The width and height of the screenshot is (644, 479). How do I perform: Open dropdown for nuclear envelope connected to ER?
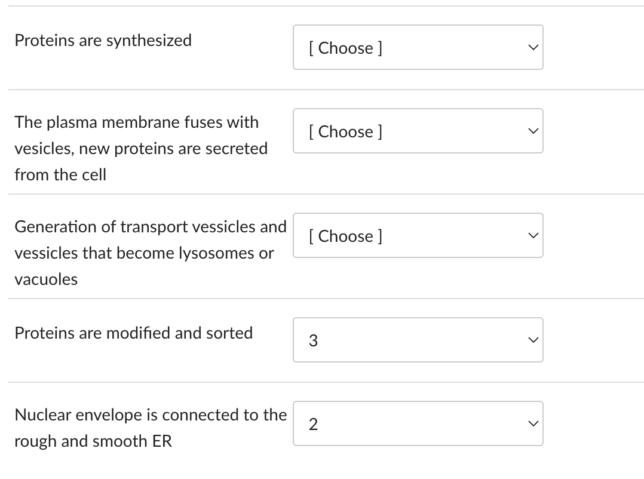pos(418,423)
